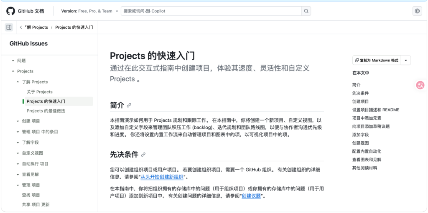This screenshot has height=213, width=428.
Task: Expand the 创建 项目 section
Action: tap(18, 121)
